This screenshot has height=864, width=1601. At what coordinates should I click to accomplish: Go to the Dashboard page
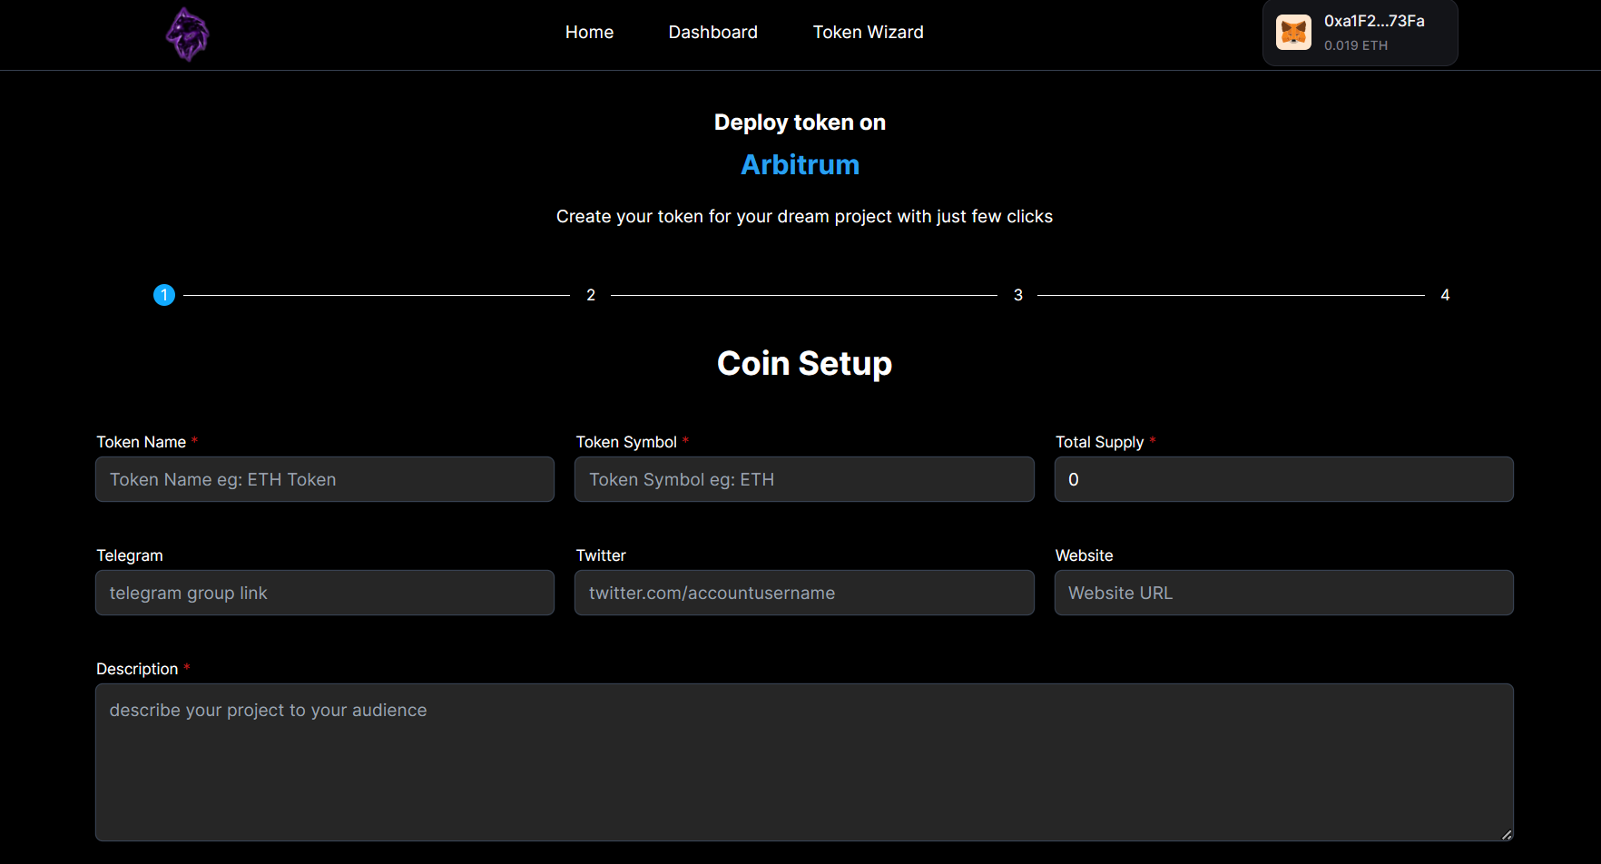click(x=712, y=33)
